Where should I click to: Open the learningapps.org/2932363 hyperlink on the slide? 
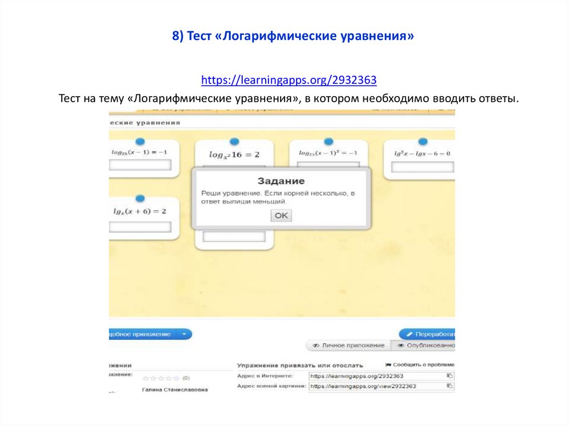(289, 79)
